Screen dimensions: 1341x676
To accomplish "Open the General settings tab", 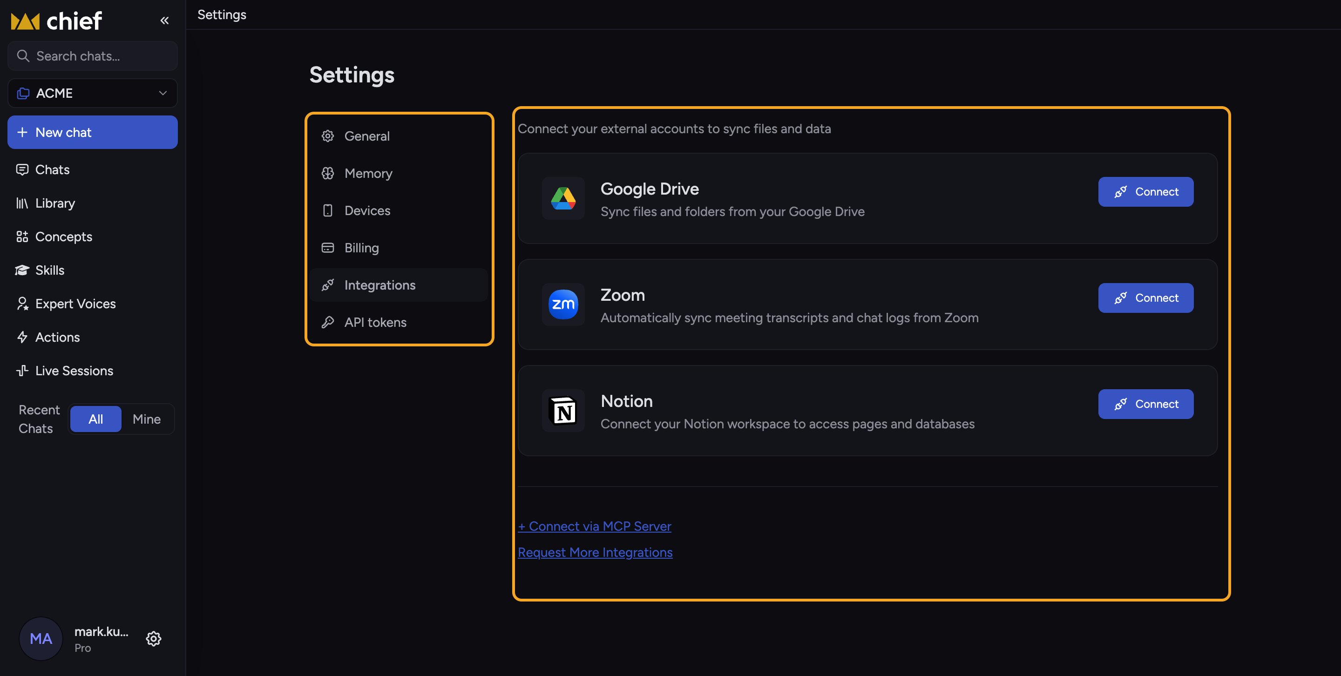I will coord(399,136).
